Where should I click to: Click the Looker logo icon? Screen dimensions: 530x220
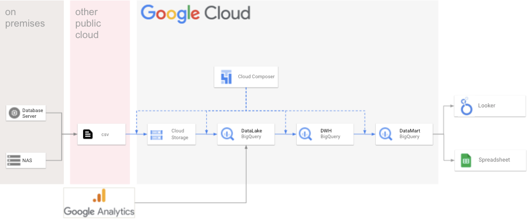(465, 106)
